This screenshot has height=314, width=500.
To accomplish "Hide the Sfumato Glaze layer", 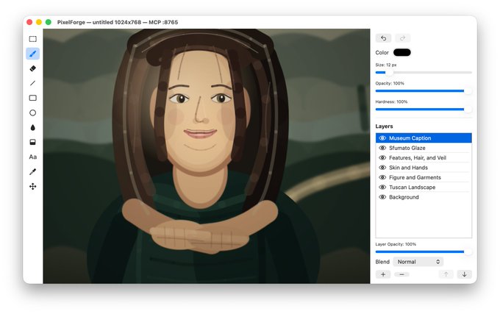I will click(382, 148).
